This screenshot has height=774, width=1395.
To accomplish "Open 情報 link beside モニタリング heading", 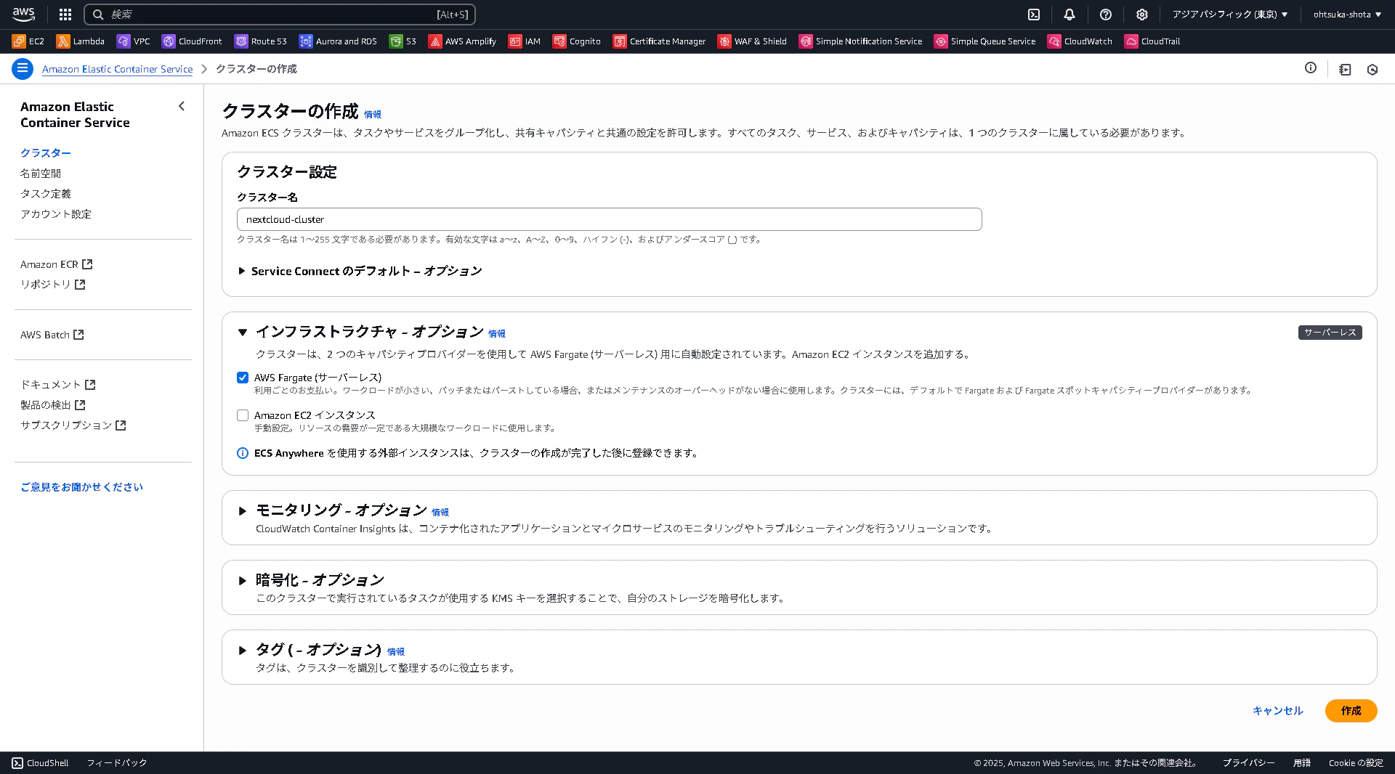I will (440, 513).
